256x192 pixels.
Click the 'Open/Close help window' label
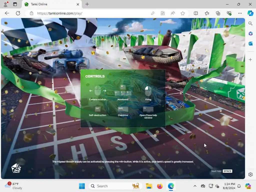[148, 116]
